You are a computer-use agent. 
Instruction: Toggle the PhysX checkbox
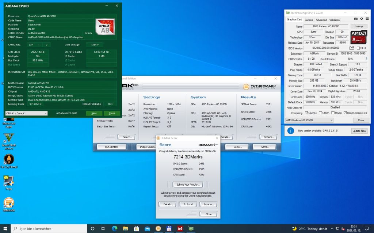(333, 113)
